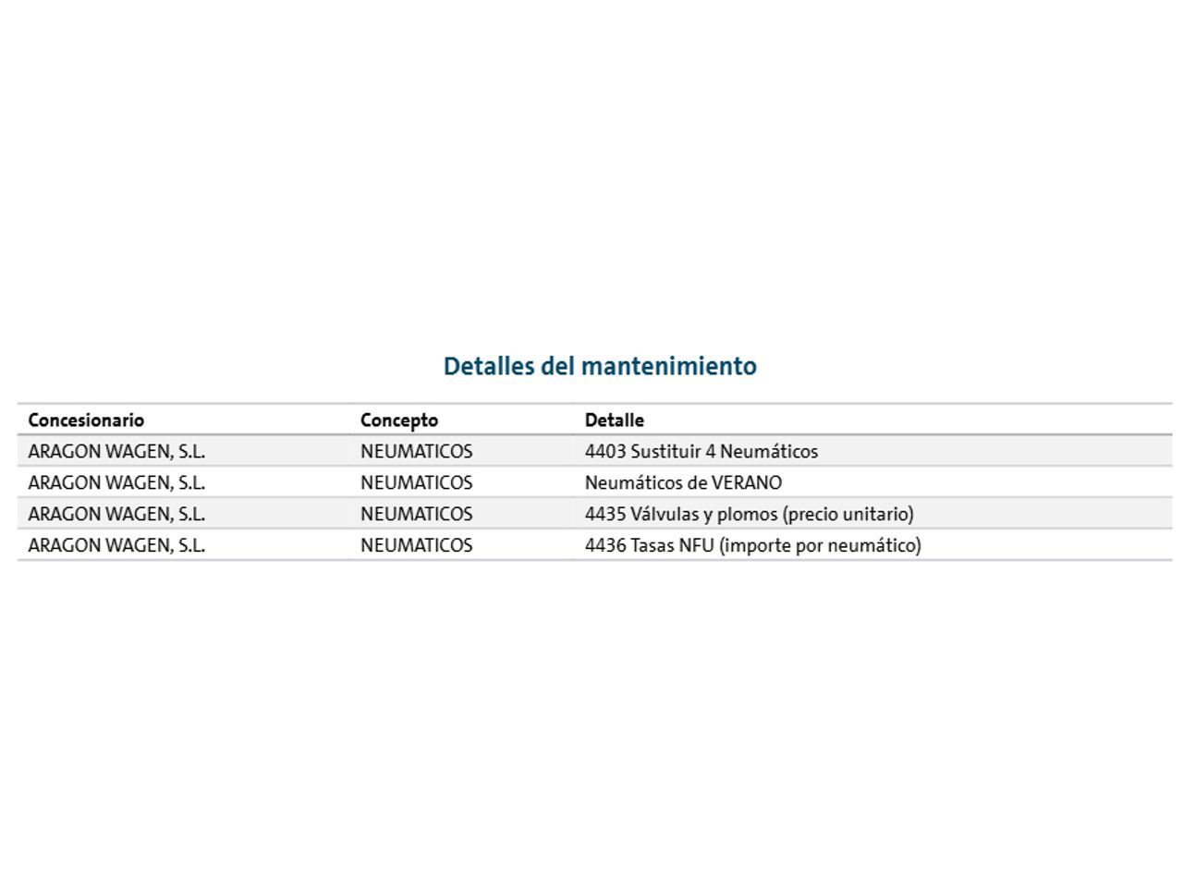The width and height of the screenshot is (1183, 889).
Task: Select ARAGON WAGEN in the Neumáticos de VERANO row
Action: click(116, 482)
